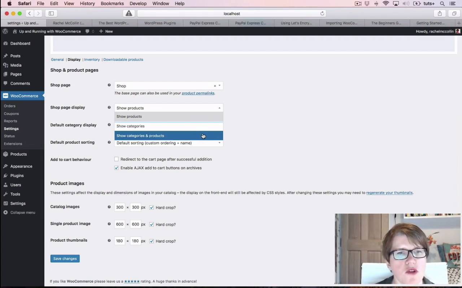Toggle Hard crop for Catalog images
The image size is (462, 288).
pos(152,207)
